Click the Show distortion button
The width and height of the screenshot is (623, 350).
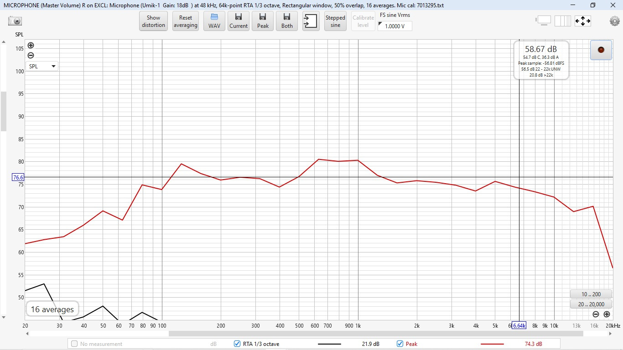153,21
